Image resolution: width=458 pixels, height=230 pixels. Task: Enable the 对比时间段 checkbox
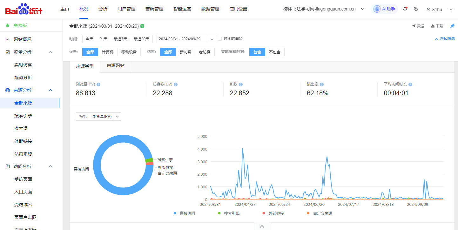pyautogui.click(x=220, y=39)
